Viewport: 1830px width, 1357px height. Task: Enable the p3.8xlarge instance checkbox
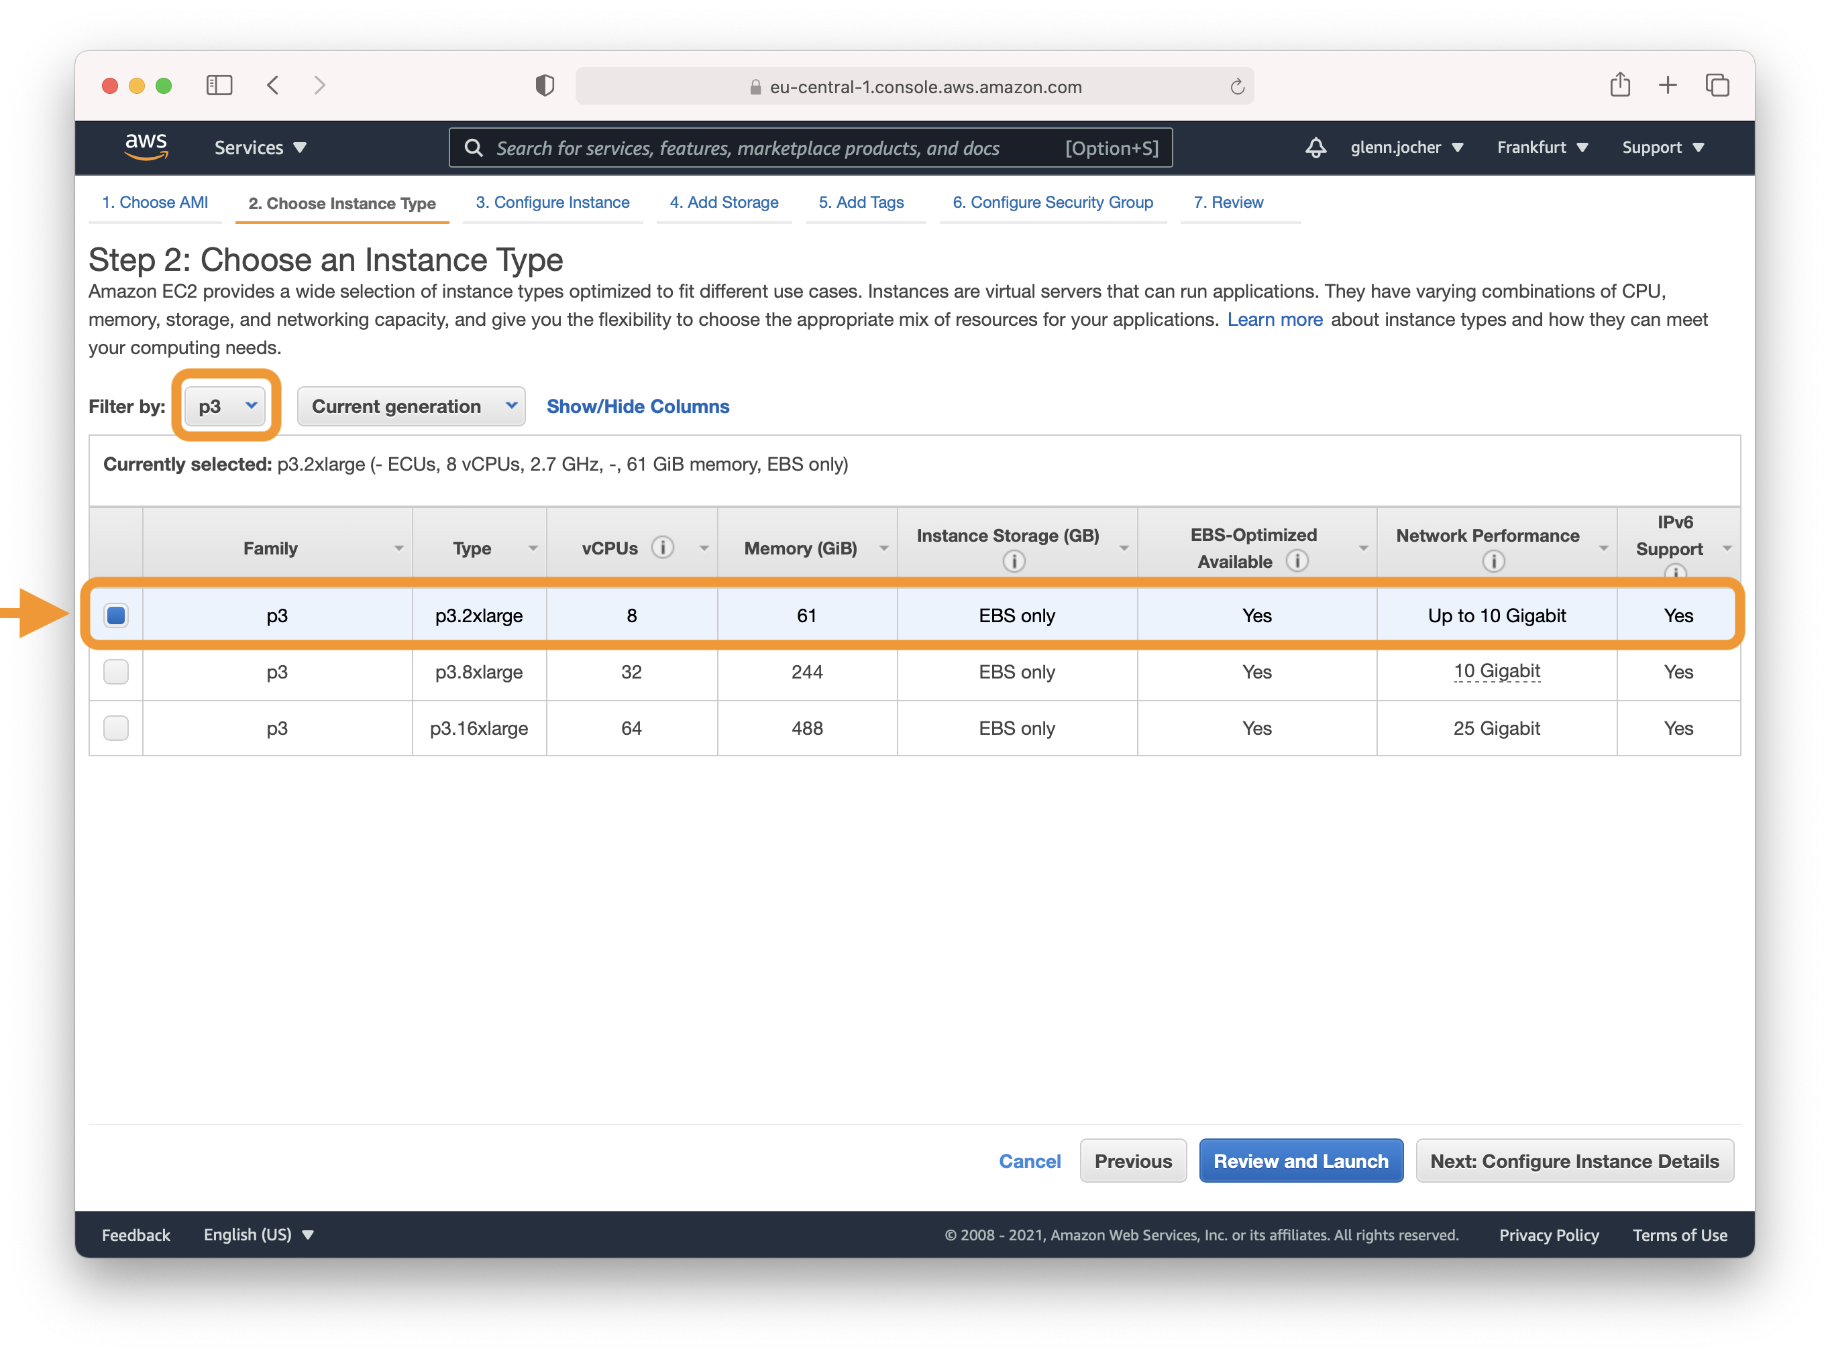(117, 671)
